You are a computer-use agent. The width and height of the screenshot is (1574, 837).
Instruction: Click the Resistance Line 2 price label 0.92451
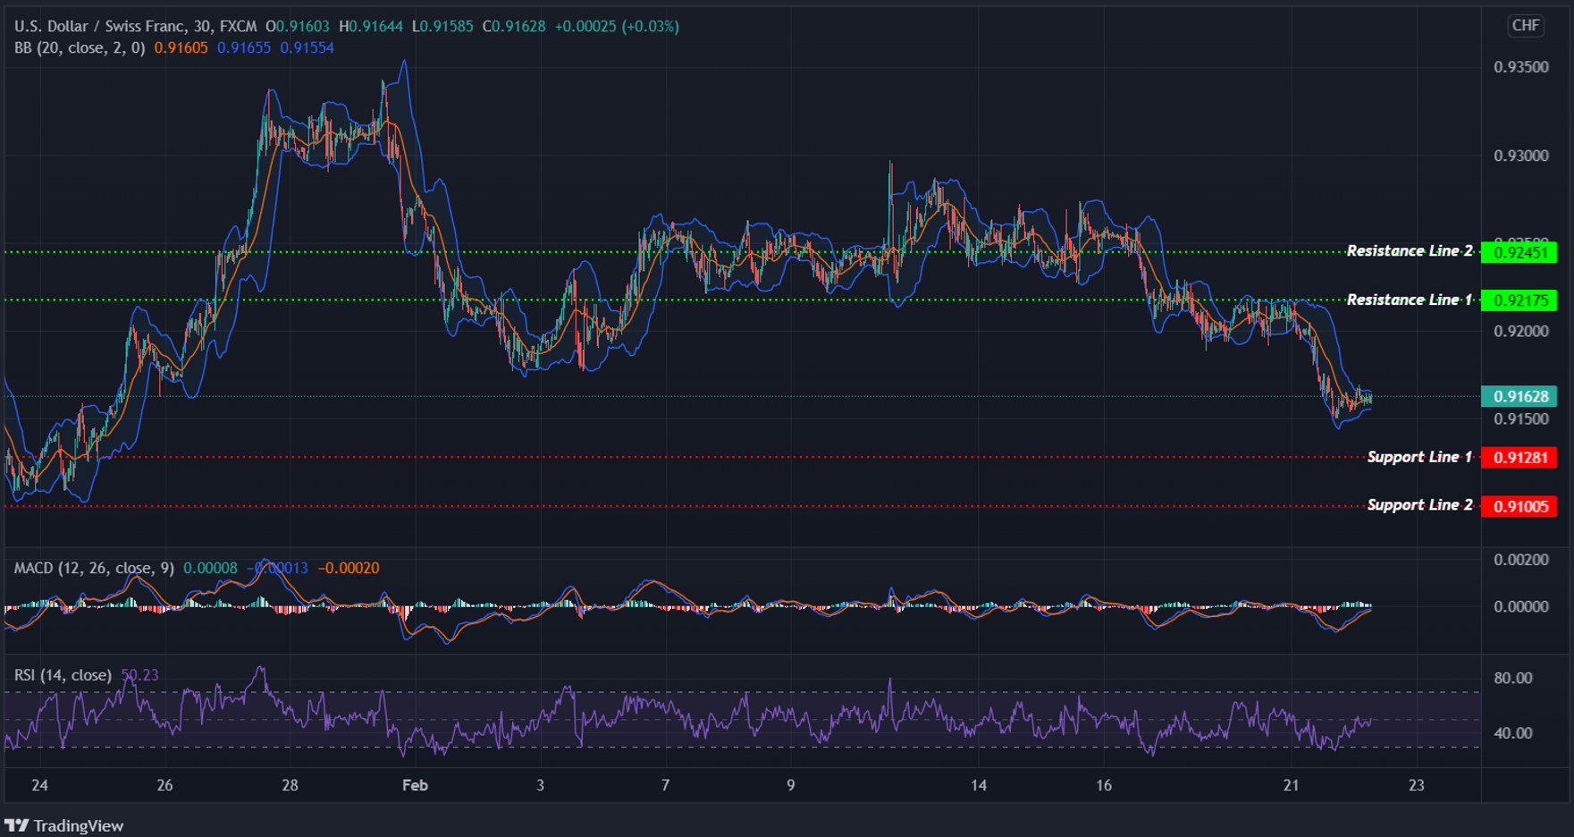point(1520,251)
